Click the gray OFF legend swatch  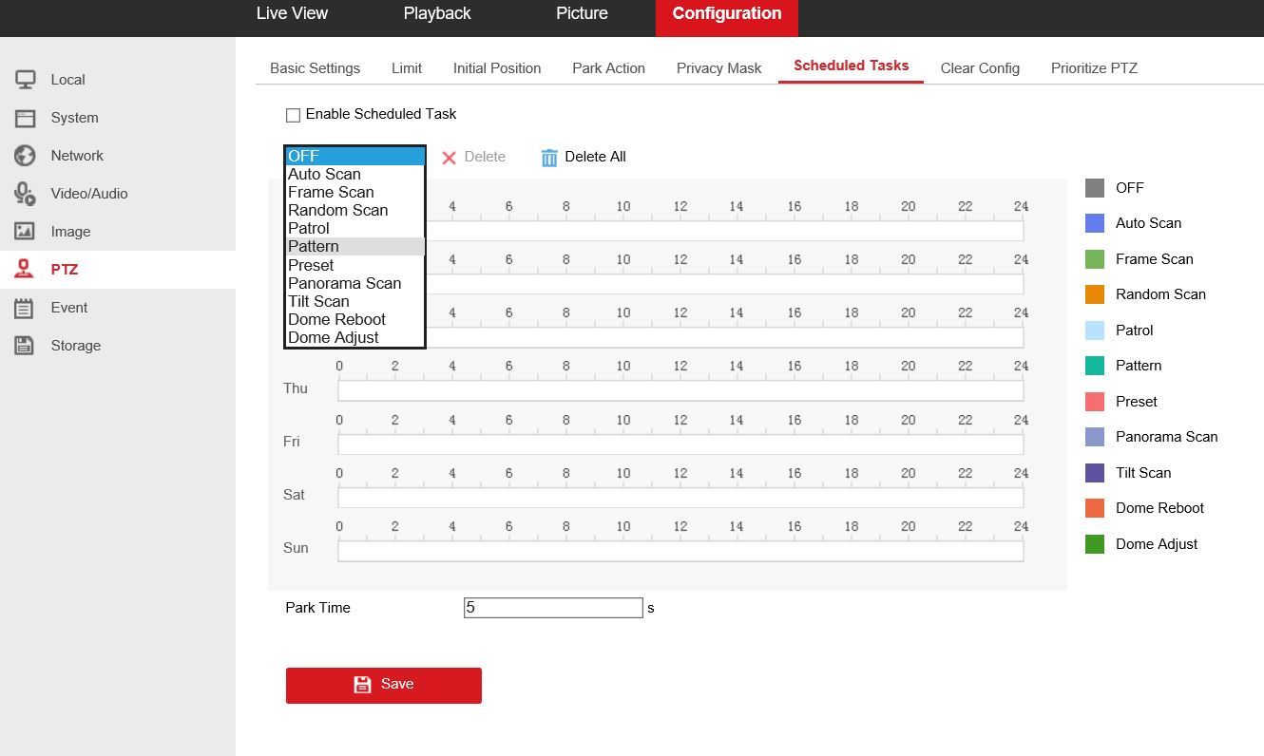click(x=1095, y=188)
